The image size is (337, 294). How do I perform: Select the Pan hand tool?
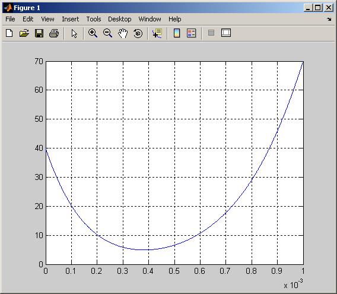coord(123,34)
